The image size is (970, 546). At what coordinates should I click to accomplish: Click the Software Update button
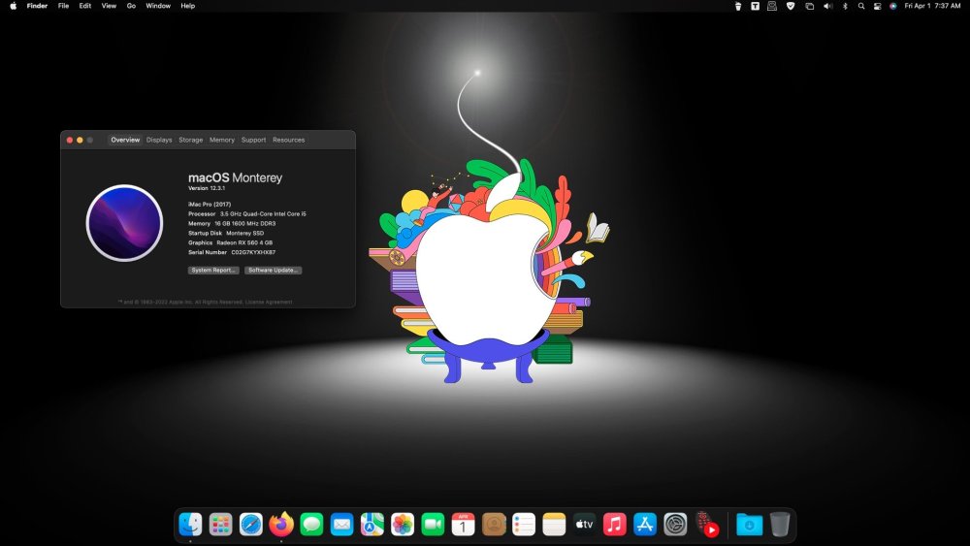point(273,271)
